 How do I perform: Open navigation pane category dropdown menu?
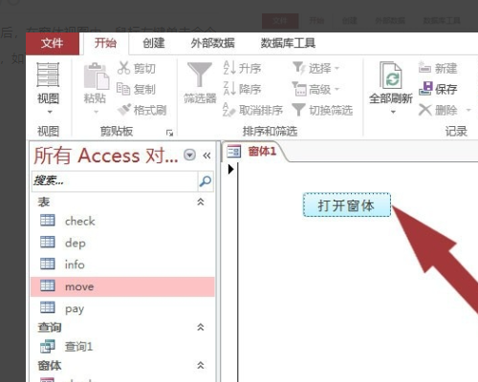click(x=189, y=155)
